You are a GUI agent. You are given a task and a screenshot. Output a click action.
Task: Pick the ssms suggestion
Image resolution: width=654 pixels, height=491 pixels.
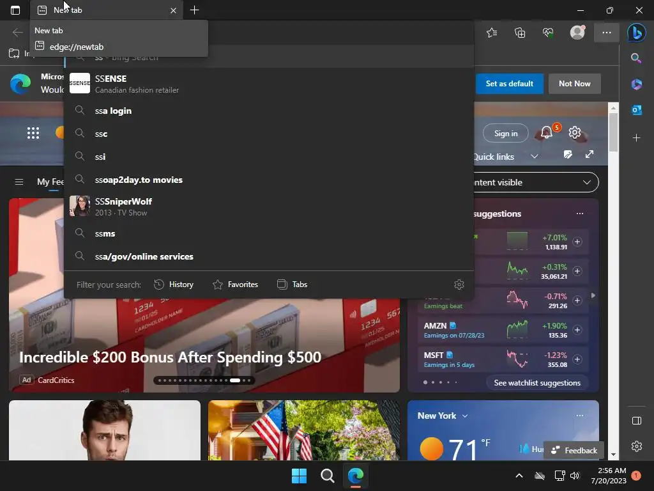tap(269, 233)
